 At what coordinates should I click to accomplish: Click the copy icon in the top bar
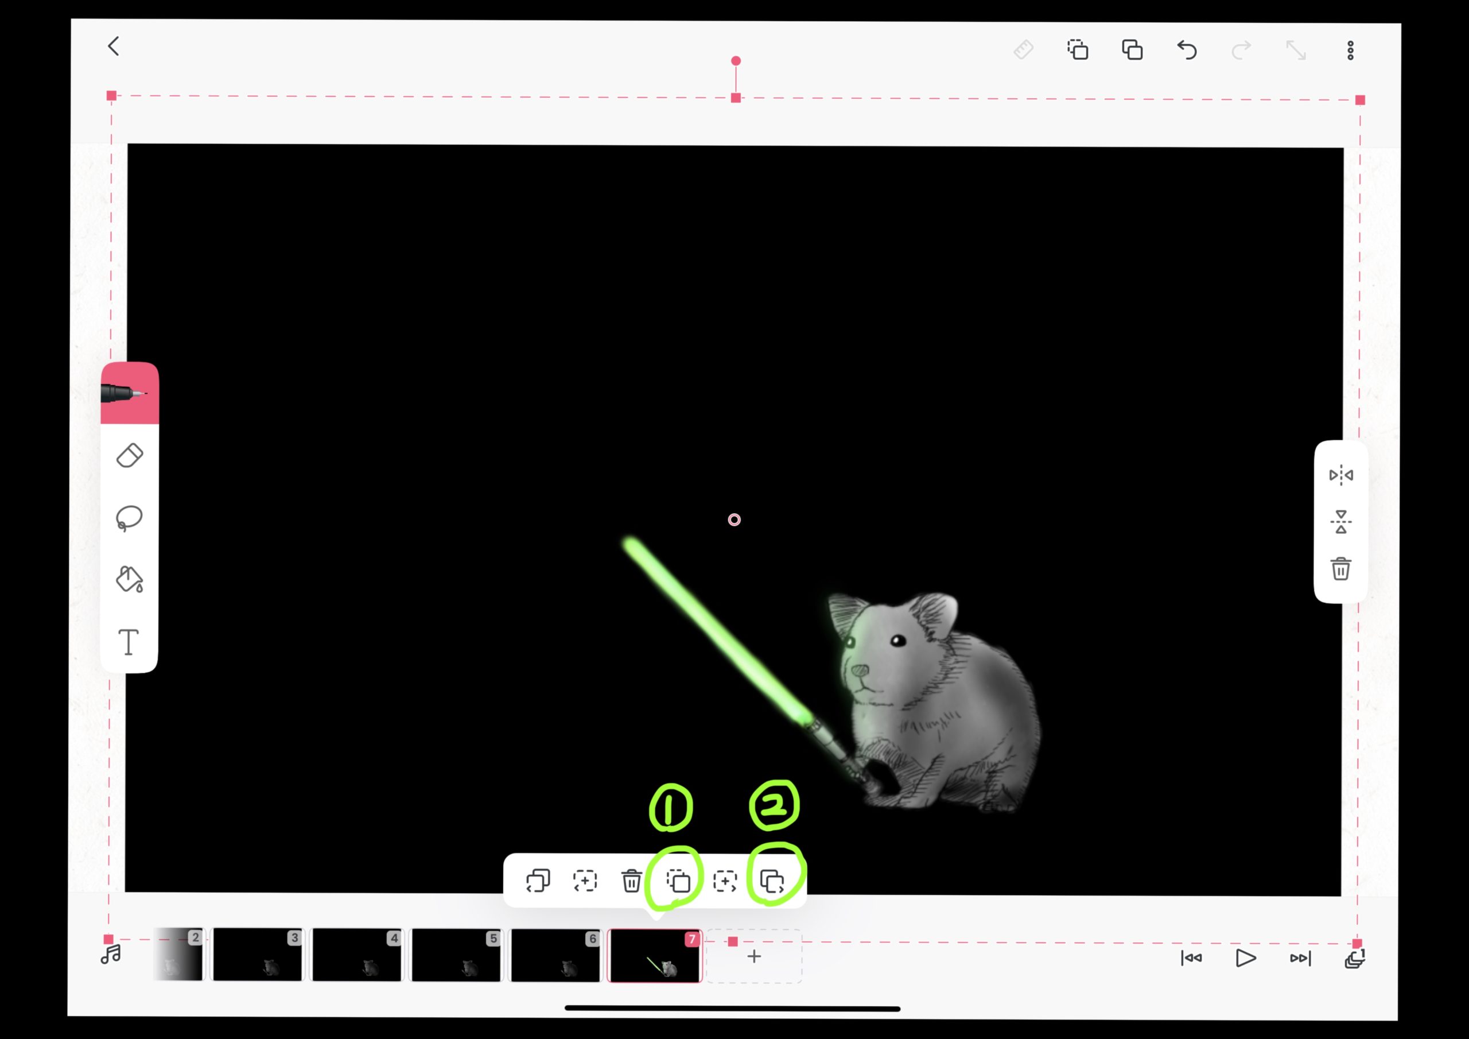[x=1078, y=49]
